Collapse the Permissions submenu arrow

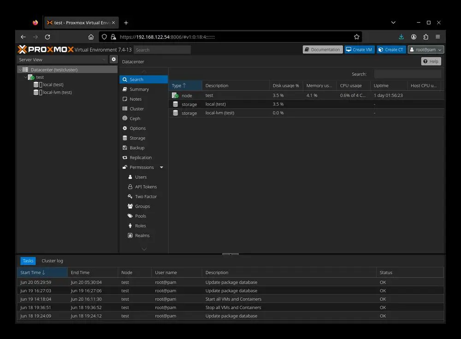coord(161,168)
